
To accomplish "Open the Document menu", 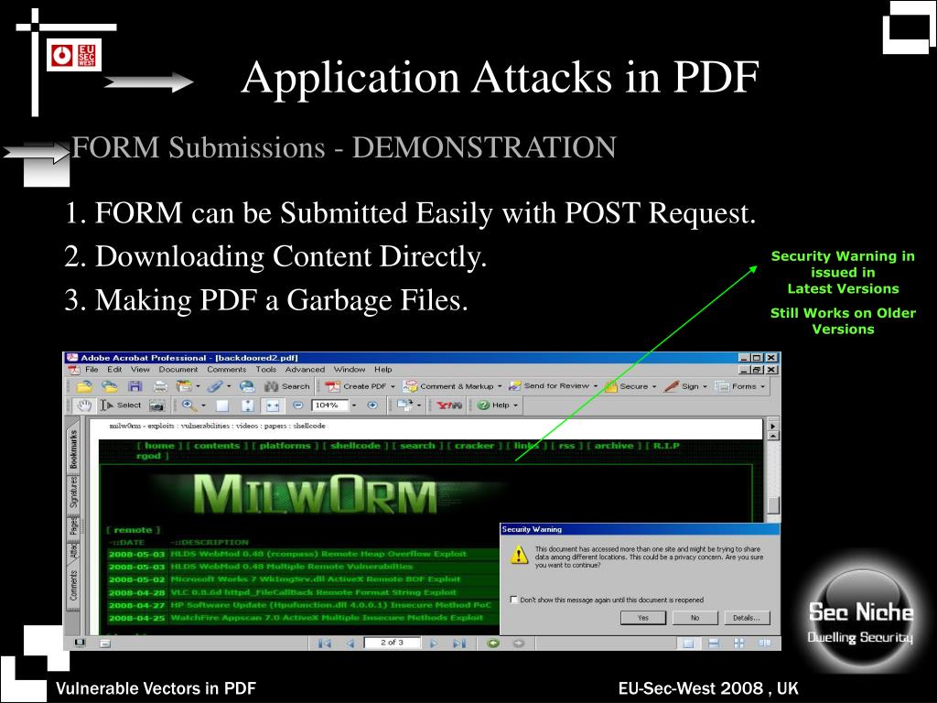I will 178,370.
